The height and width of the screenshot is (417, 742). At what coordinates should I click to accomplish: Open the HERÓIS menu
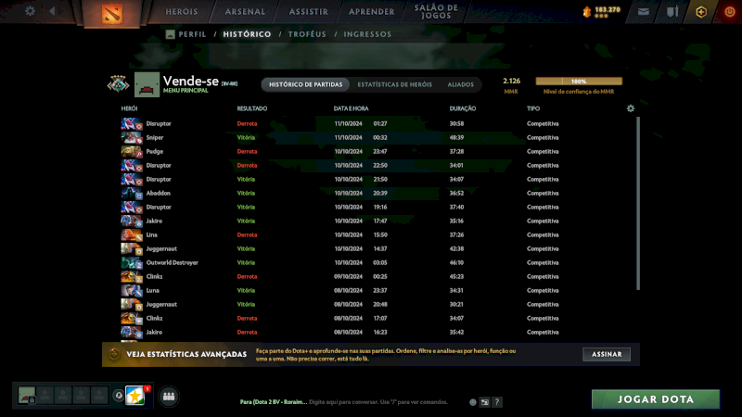click(x=182, y=12)
